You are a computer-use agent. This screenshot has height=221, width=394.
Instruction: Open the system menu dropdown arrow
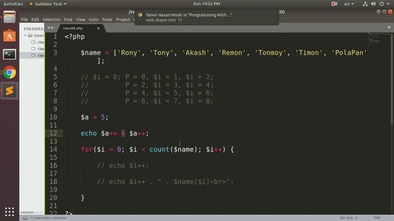point(388,4)
